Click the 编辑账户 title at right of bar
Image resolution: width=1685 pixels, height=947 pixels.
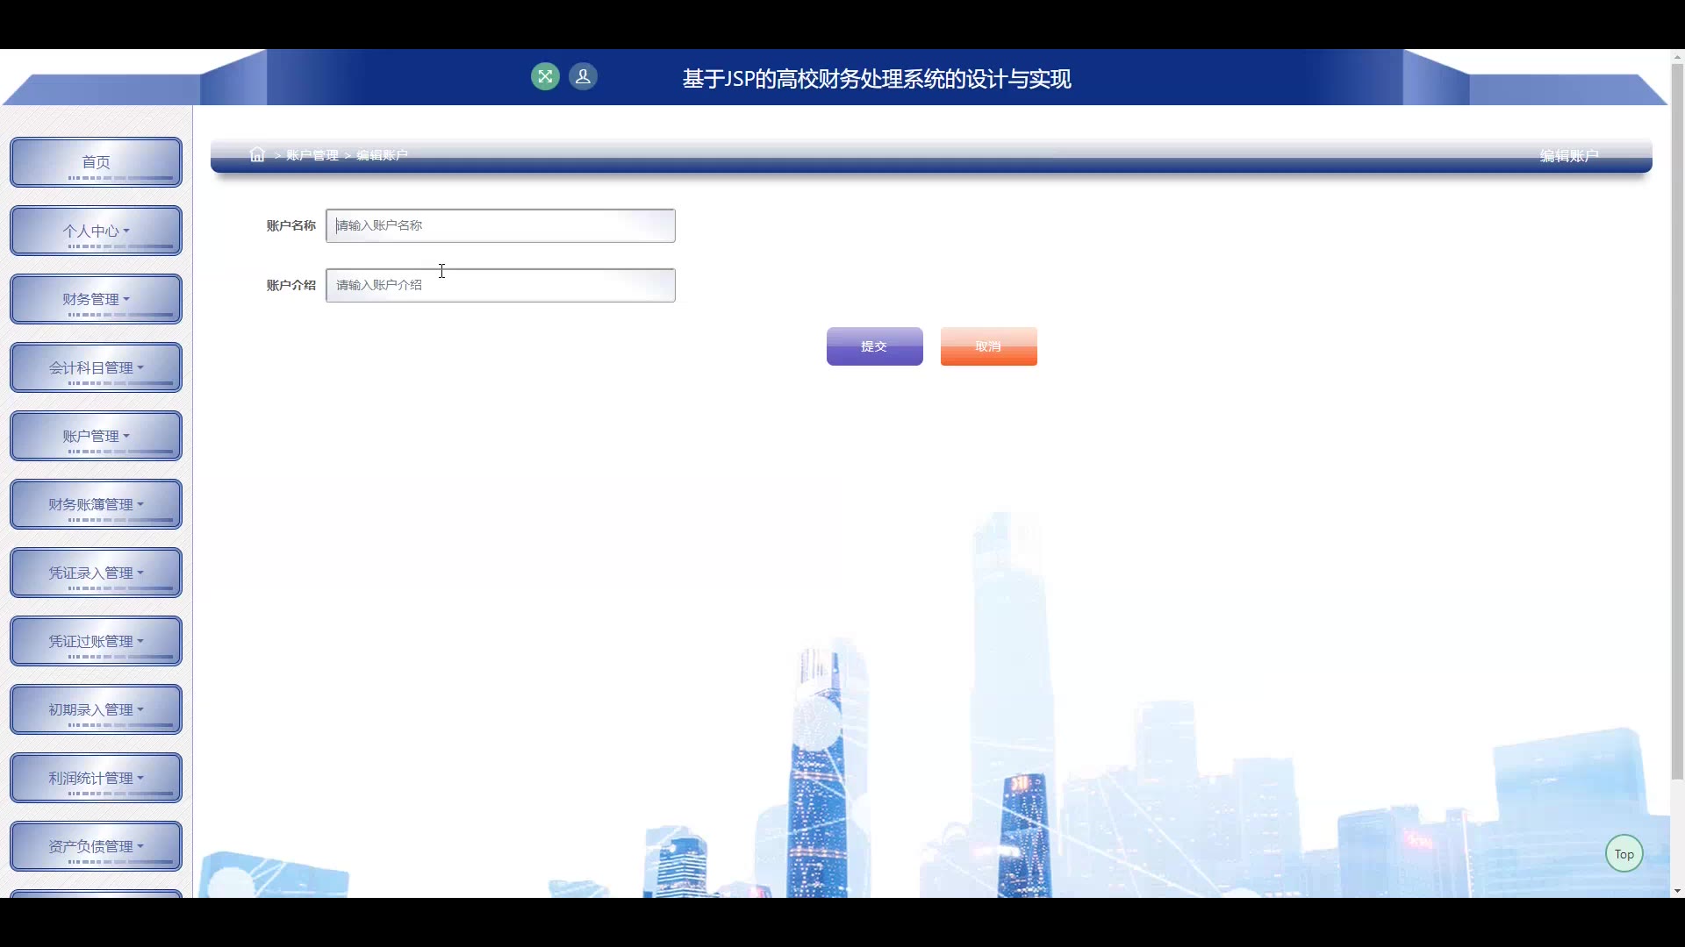click(1569, 156)
